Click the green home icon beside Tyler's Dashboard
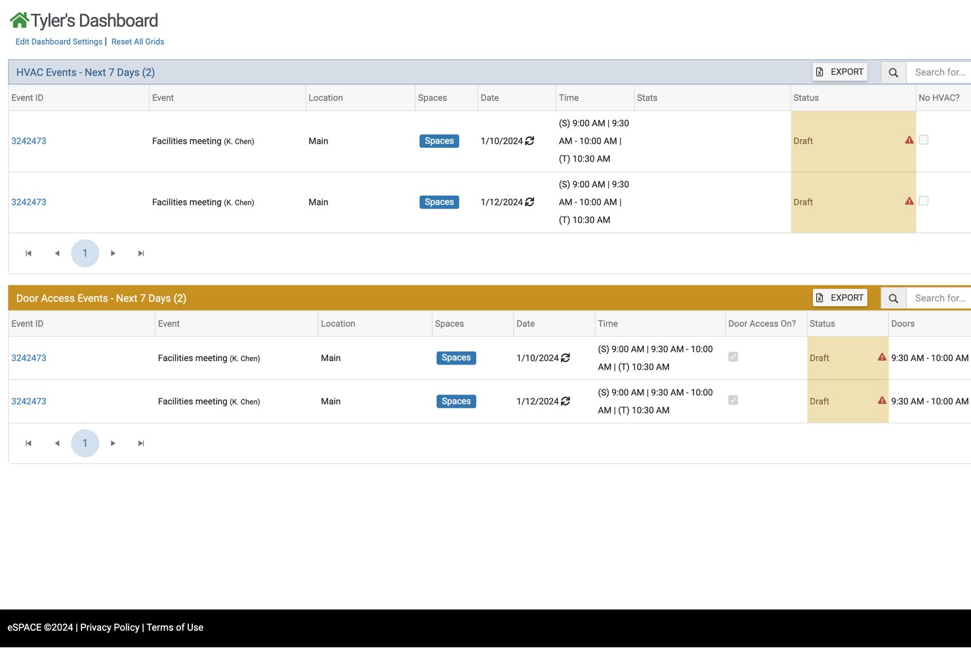This screenshot has width=971, height=648. coord(19,21)
